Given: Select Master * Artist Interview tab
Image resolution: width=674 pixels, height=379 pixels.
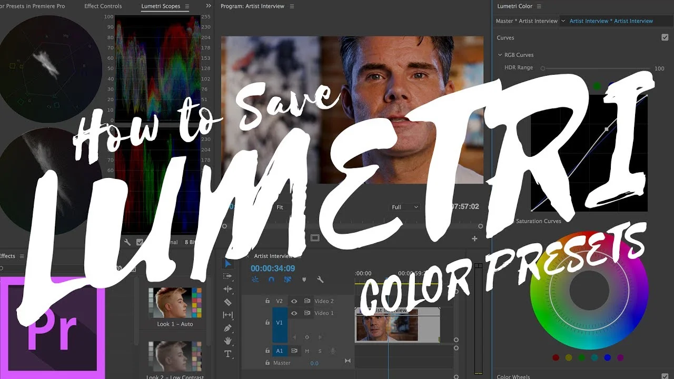Looking at the screenshot, I should (x=527, y=21).
